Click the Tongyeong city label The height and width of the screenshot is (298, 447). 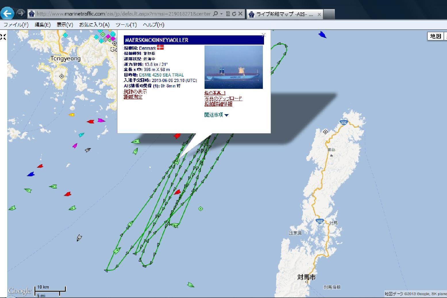click(66, 59)
